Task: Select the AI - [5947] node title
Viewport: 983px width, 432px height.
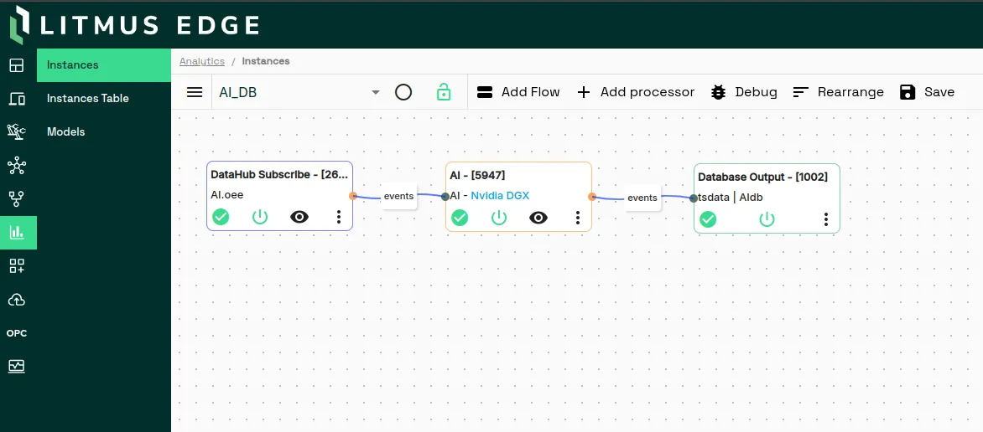Action: pyautogui.click(x=478, y=175)
